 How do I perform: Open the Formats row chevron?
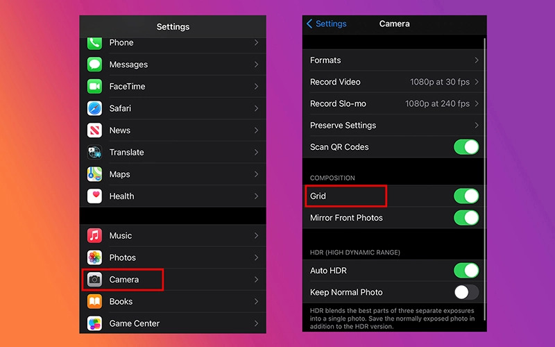point(477,60)
